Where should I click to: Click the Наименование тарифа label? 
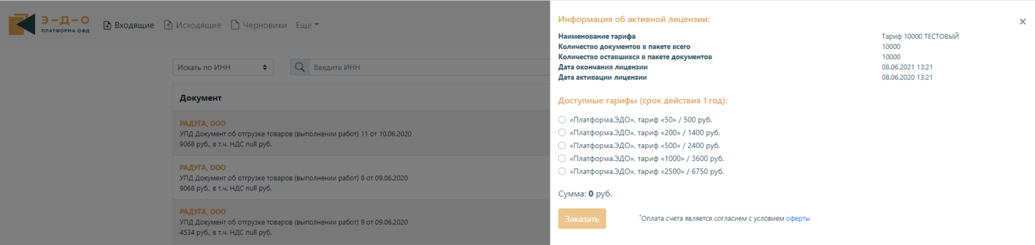(597, 36)
